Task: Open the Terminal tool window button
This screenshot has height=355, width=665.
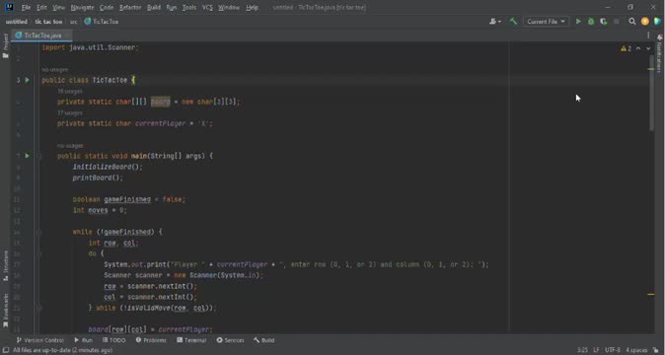Action: 191,340
